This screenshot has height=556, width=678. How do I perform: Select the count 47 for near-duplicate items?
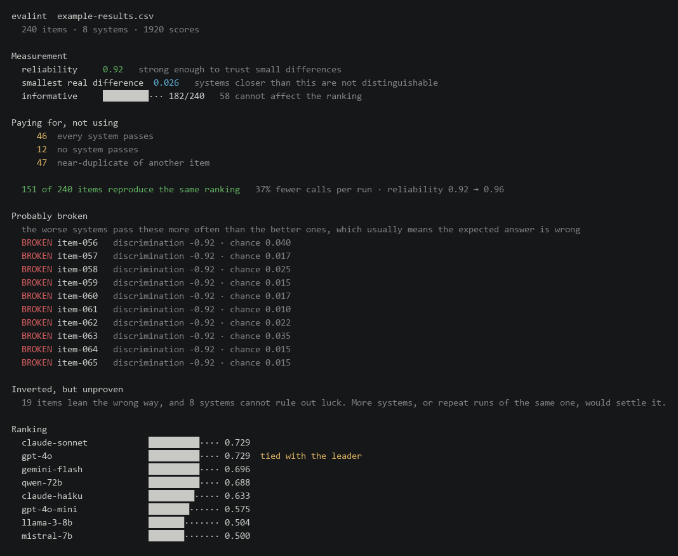point(42,163)
